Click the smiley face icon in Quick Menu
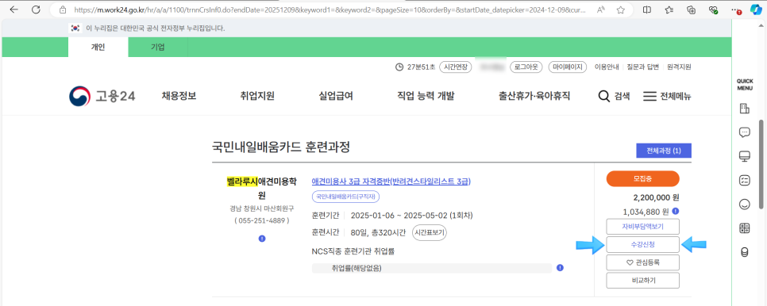The image size is (767, 306). [x=745, y=205]
